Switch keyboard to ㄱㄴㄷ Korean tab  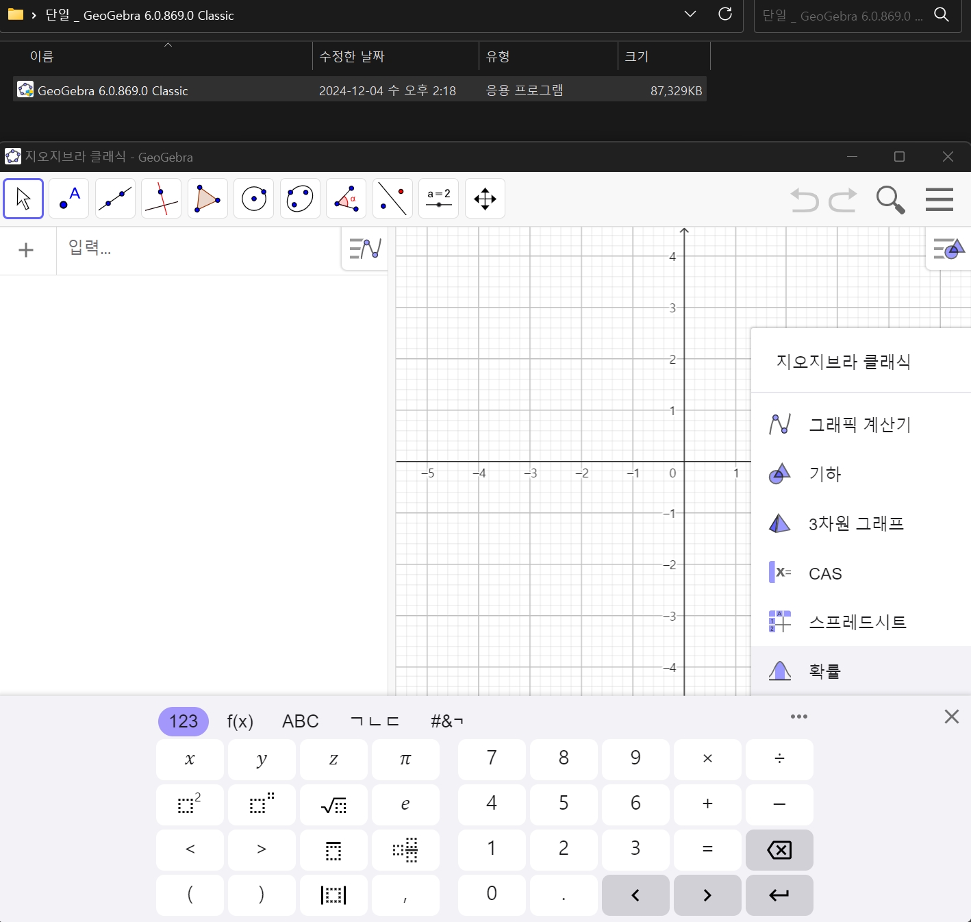pyautogui.click(x=375, y=721)
